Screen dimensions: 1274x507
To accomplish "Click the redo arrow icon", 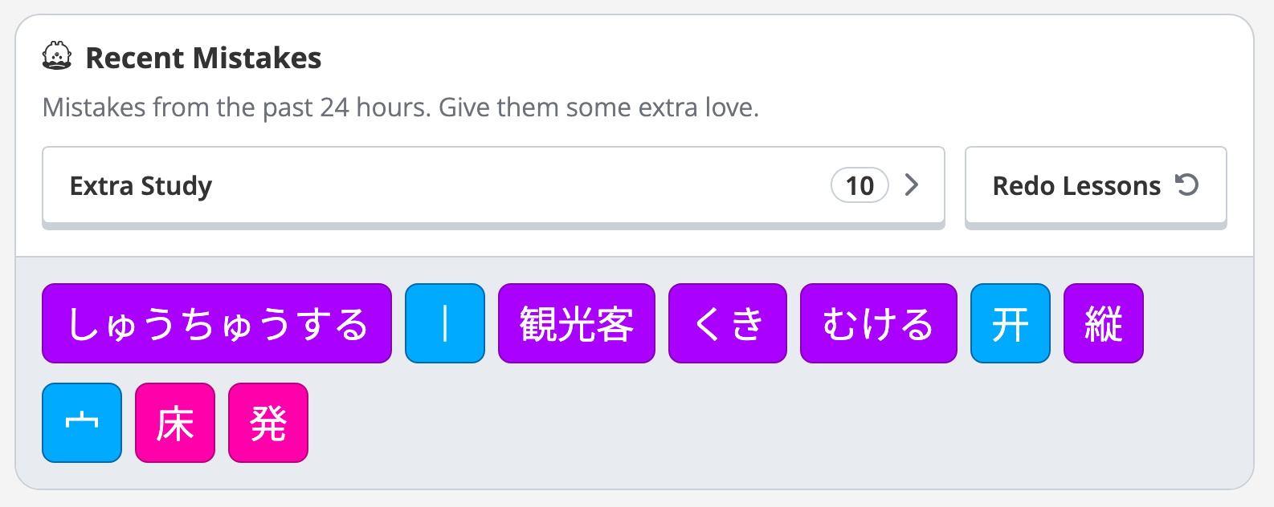I will pyautogui.click(x=1186, y=185).
